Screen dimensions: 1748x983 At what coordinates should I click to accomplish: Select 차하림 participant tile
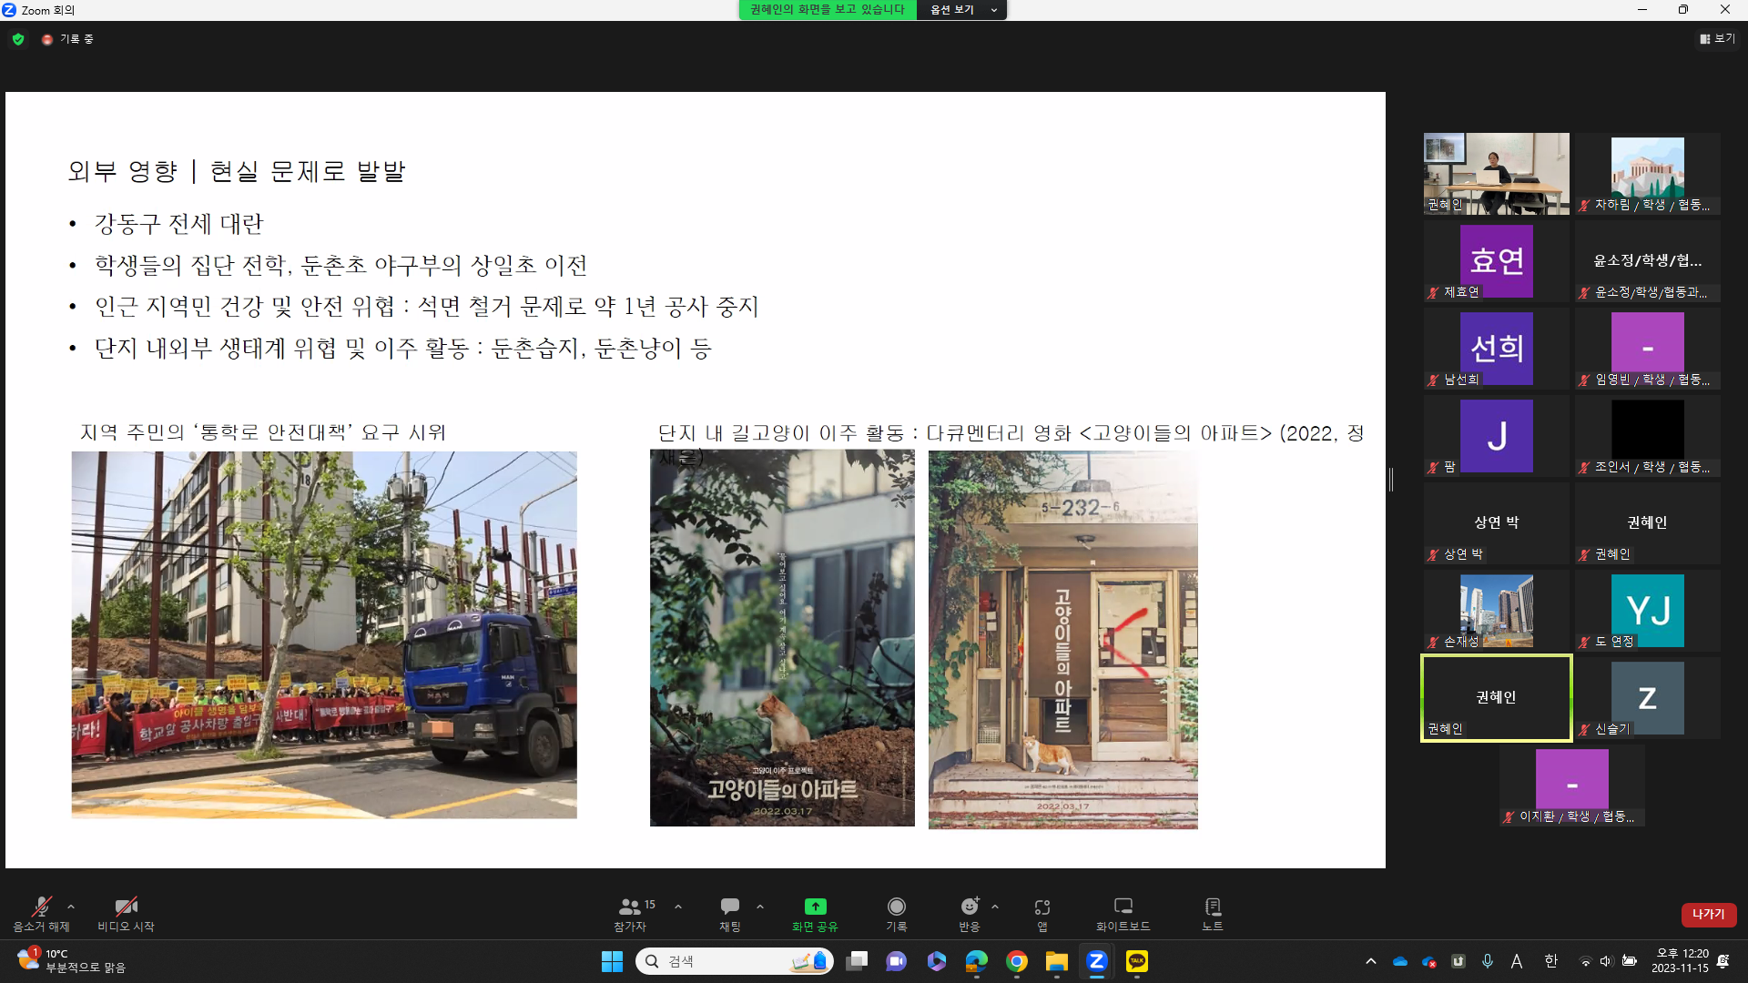pos(1648,174)
